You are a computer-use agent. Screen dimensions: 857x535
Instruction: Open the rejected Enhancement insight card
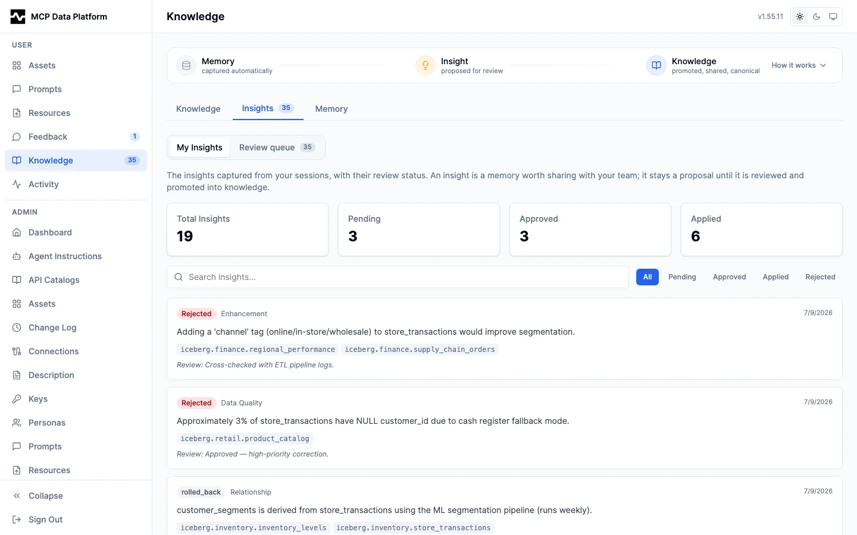point(505,339)
